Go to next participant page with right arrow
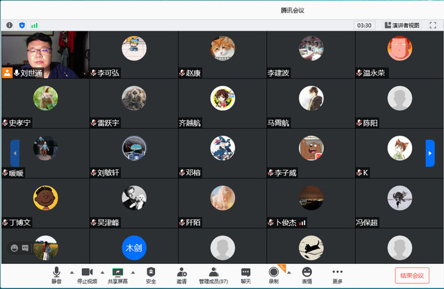 tap(430, 153)
